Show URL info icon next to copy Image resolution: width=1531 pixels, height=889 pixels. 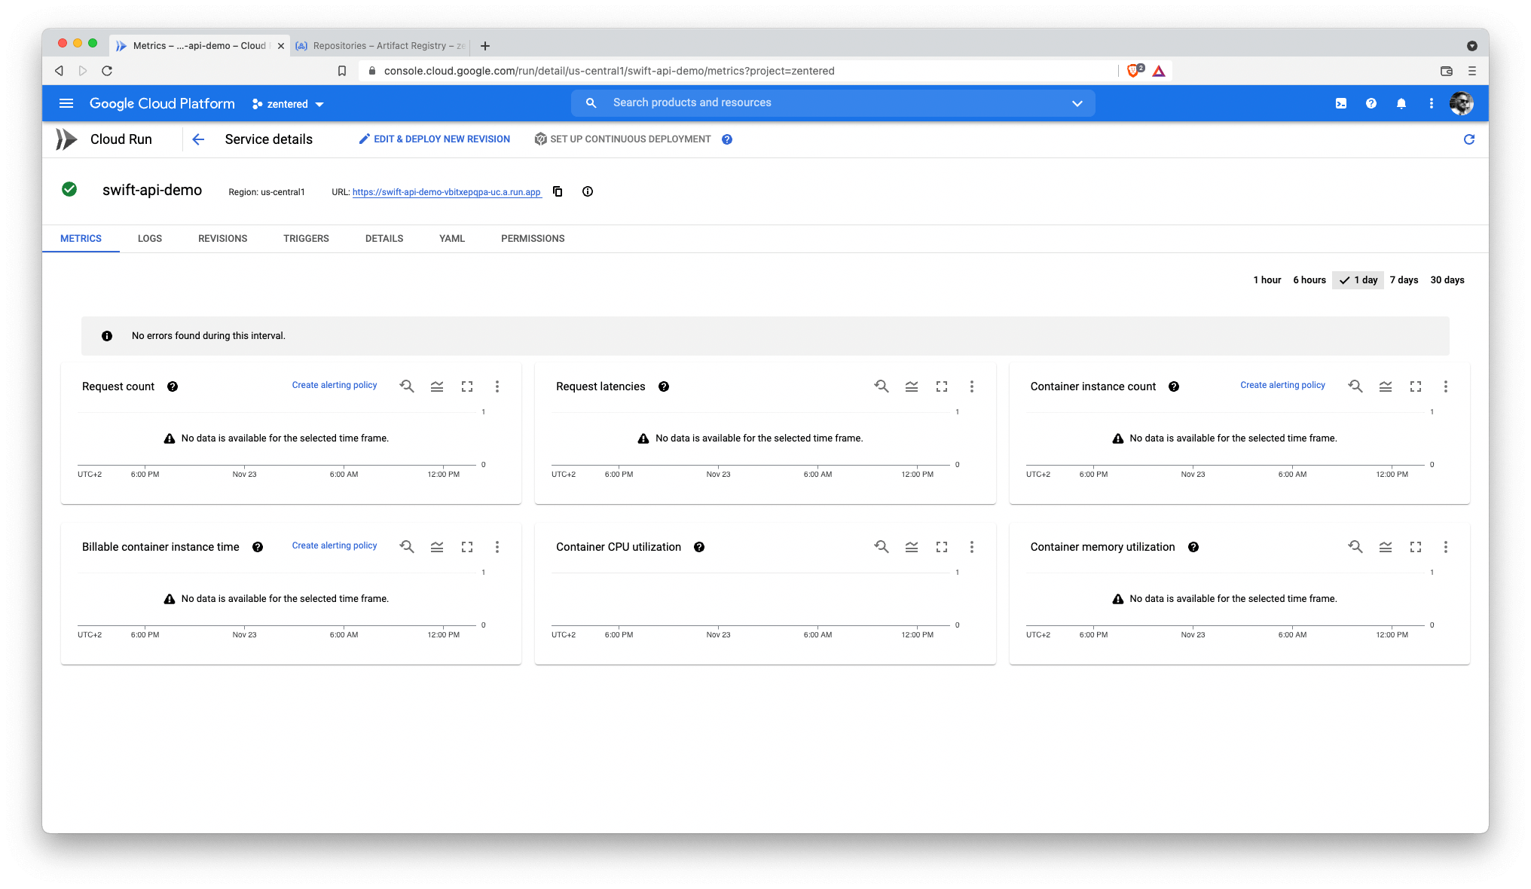point(588,191)
